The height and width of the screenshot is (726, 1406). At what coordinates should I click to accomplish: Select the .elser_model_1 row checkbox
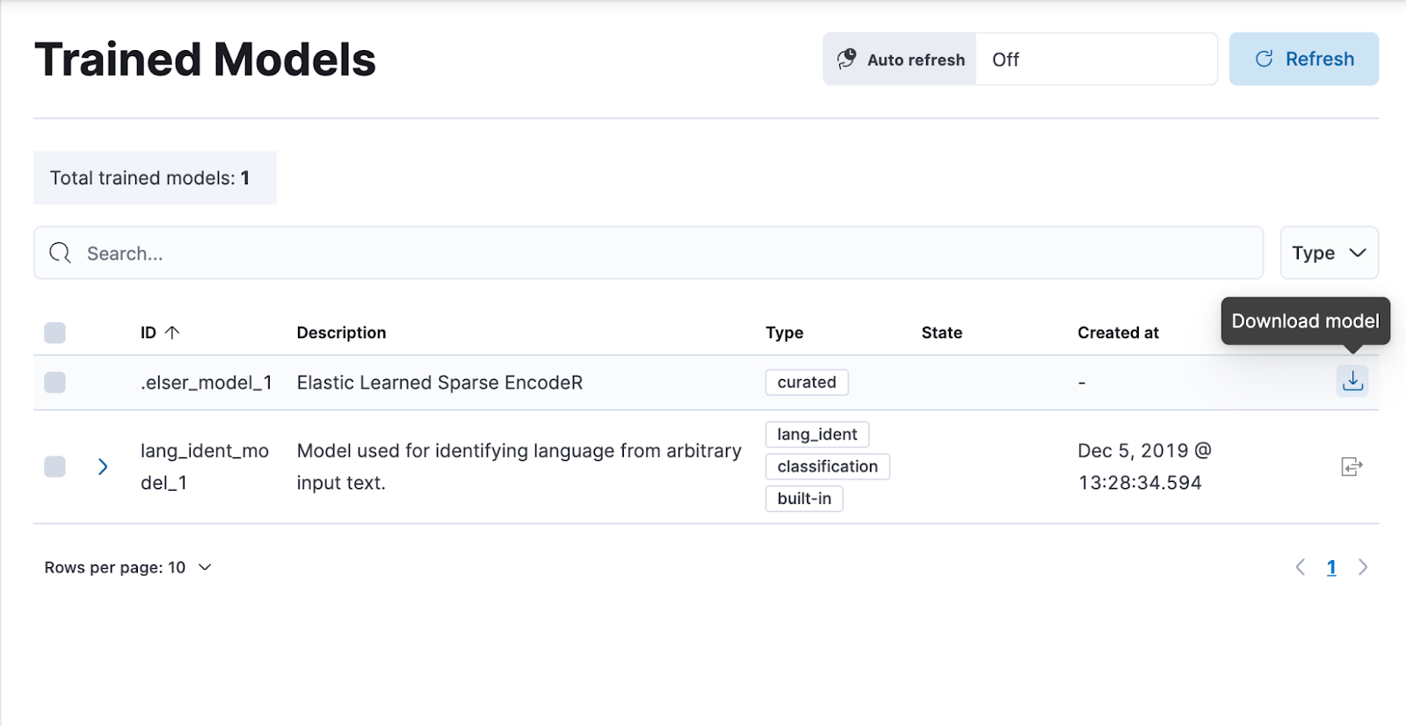[55, 382]
